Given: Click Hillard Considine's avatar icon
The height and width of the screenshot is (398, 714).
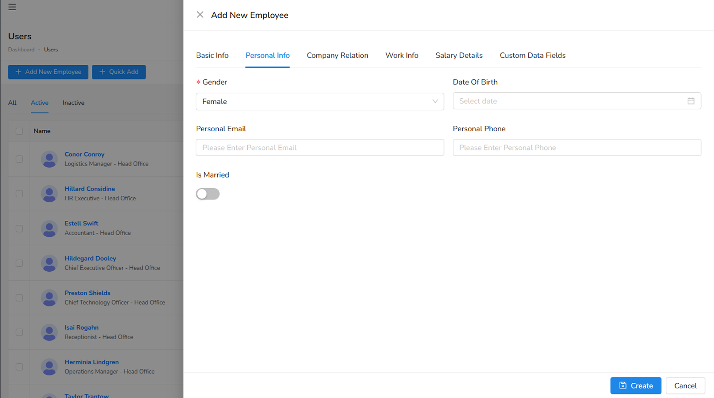Looking at the screenshot, I should click(49, 194).
